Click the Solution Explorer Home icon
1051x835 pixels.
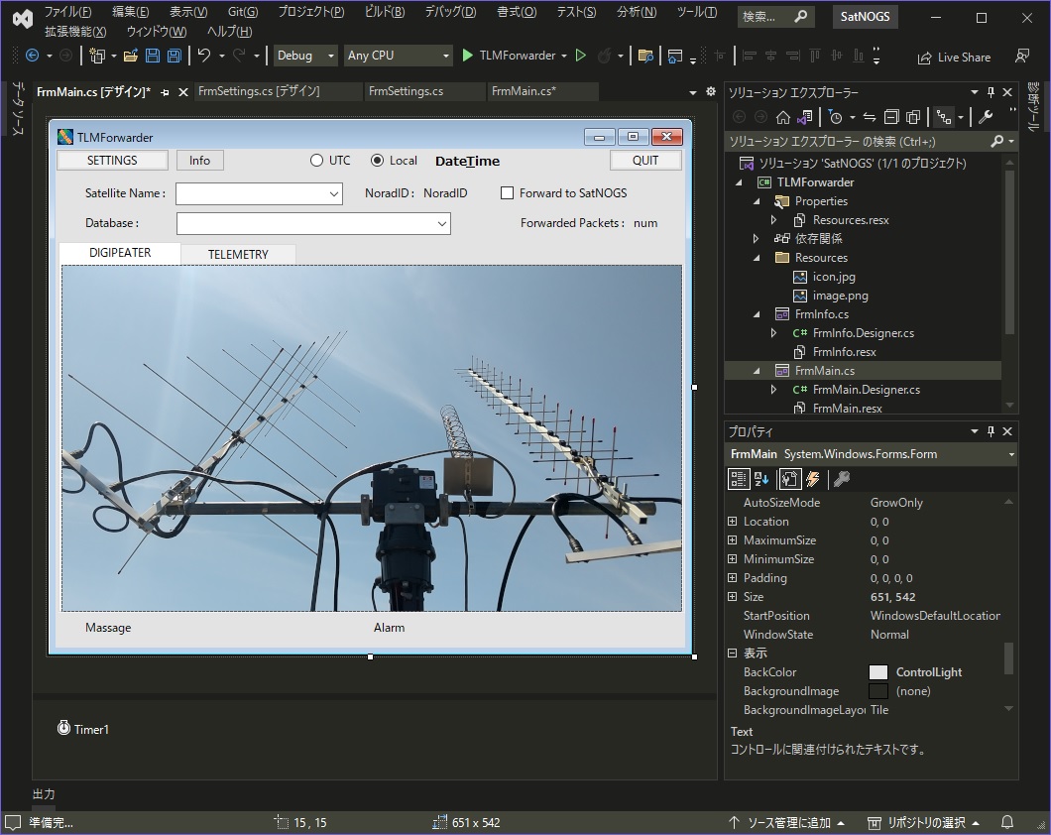coord(783,117)
